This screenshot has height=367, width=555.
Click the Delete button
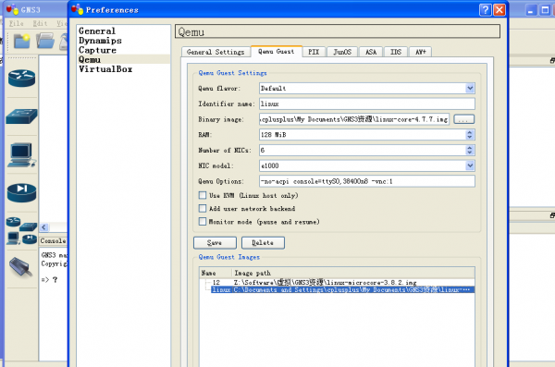pyautogui.click(x=263, y=243)
